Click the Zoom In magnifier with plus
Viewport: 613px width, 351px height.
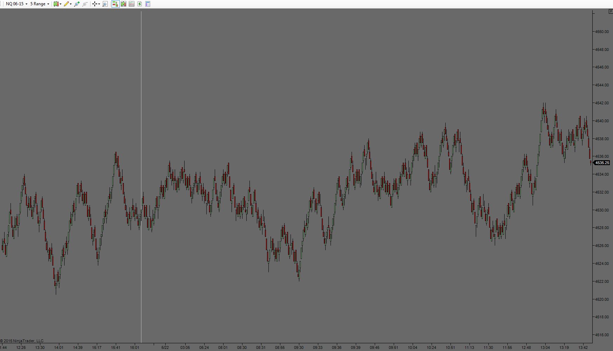(x=77, y=4)
